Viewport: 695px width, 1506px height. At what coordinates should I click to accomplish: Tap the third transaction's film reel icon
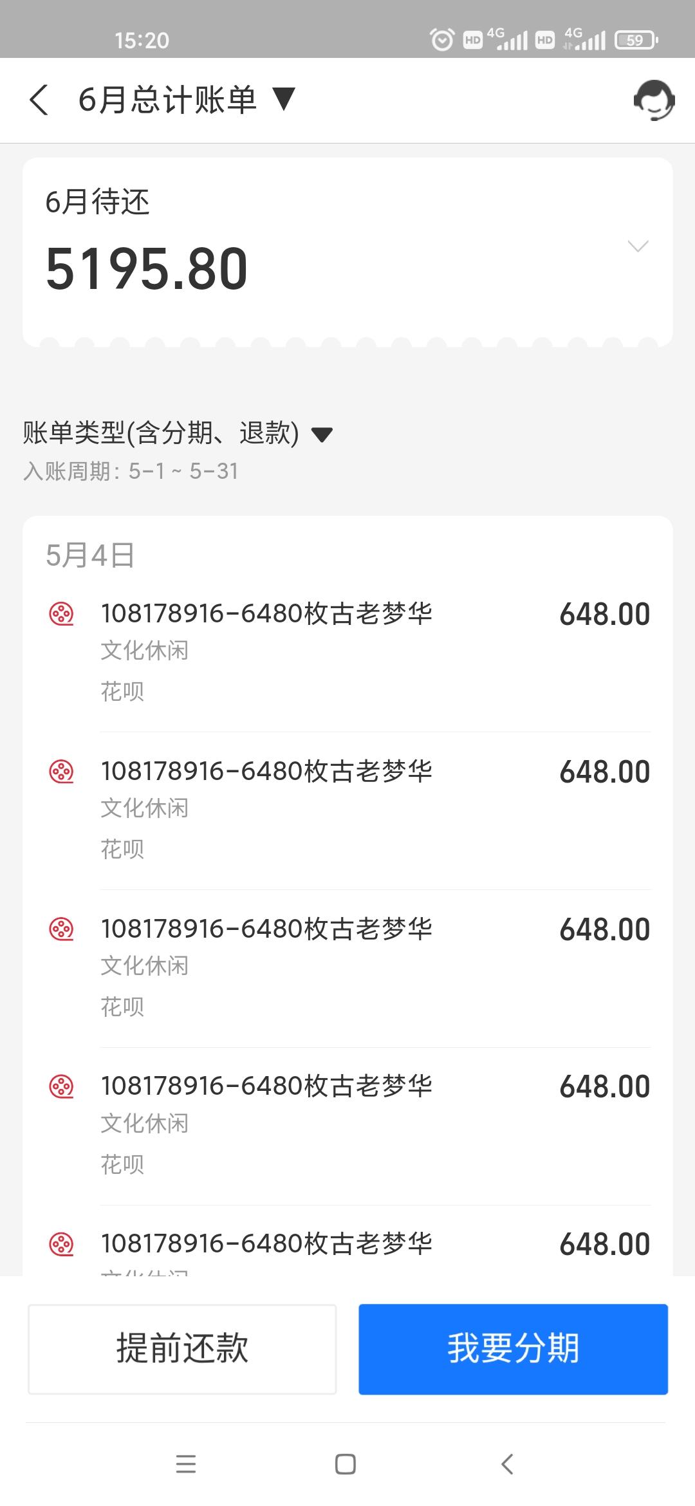62,929
